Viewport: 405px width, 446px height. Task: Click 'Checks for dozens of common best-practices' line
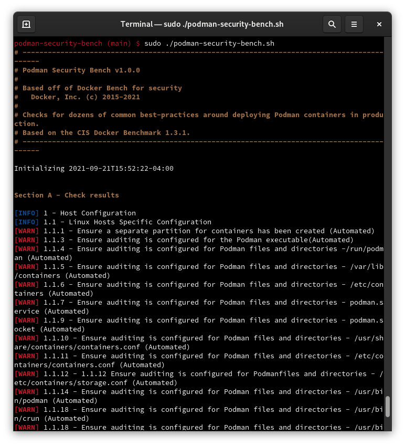[199, 119]
